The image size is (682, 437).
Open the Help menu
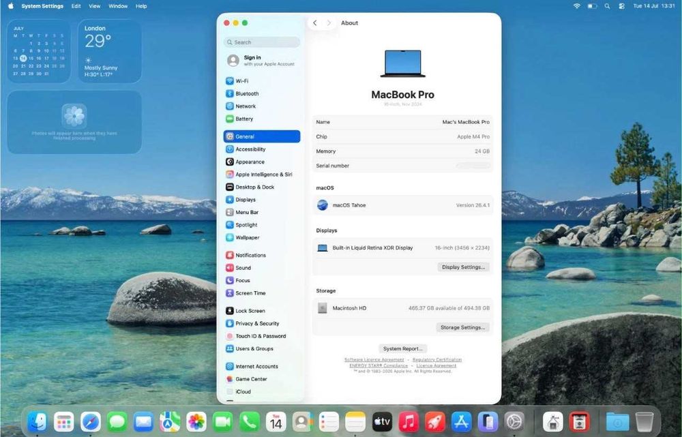click(141, 6)
